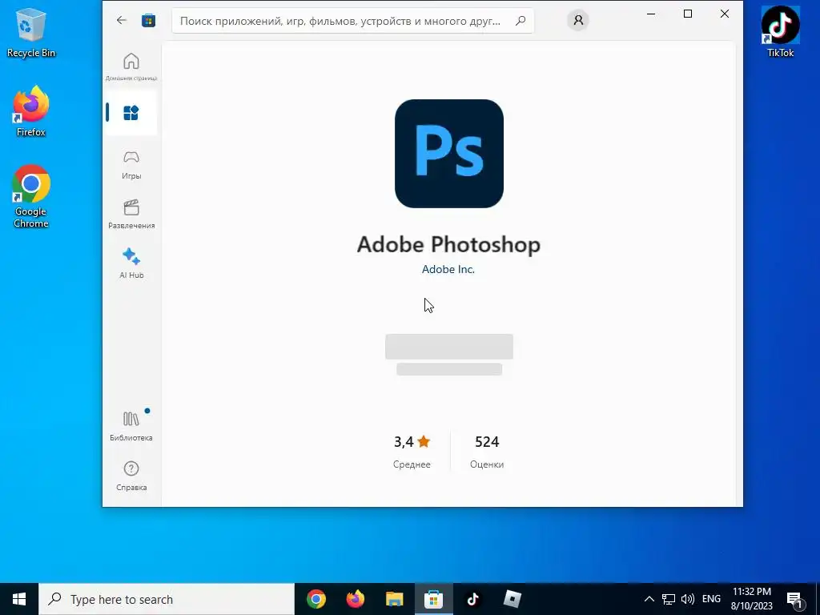Open the Развлечения section
Image resolution: width=820 pixels, height=615 pixels.
(131, 214)
